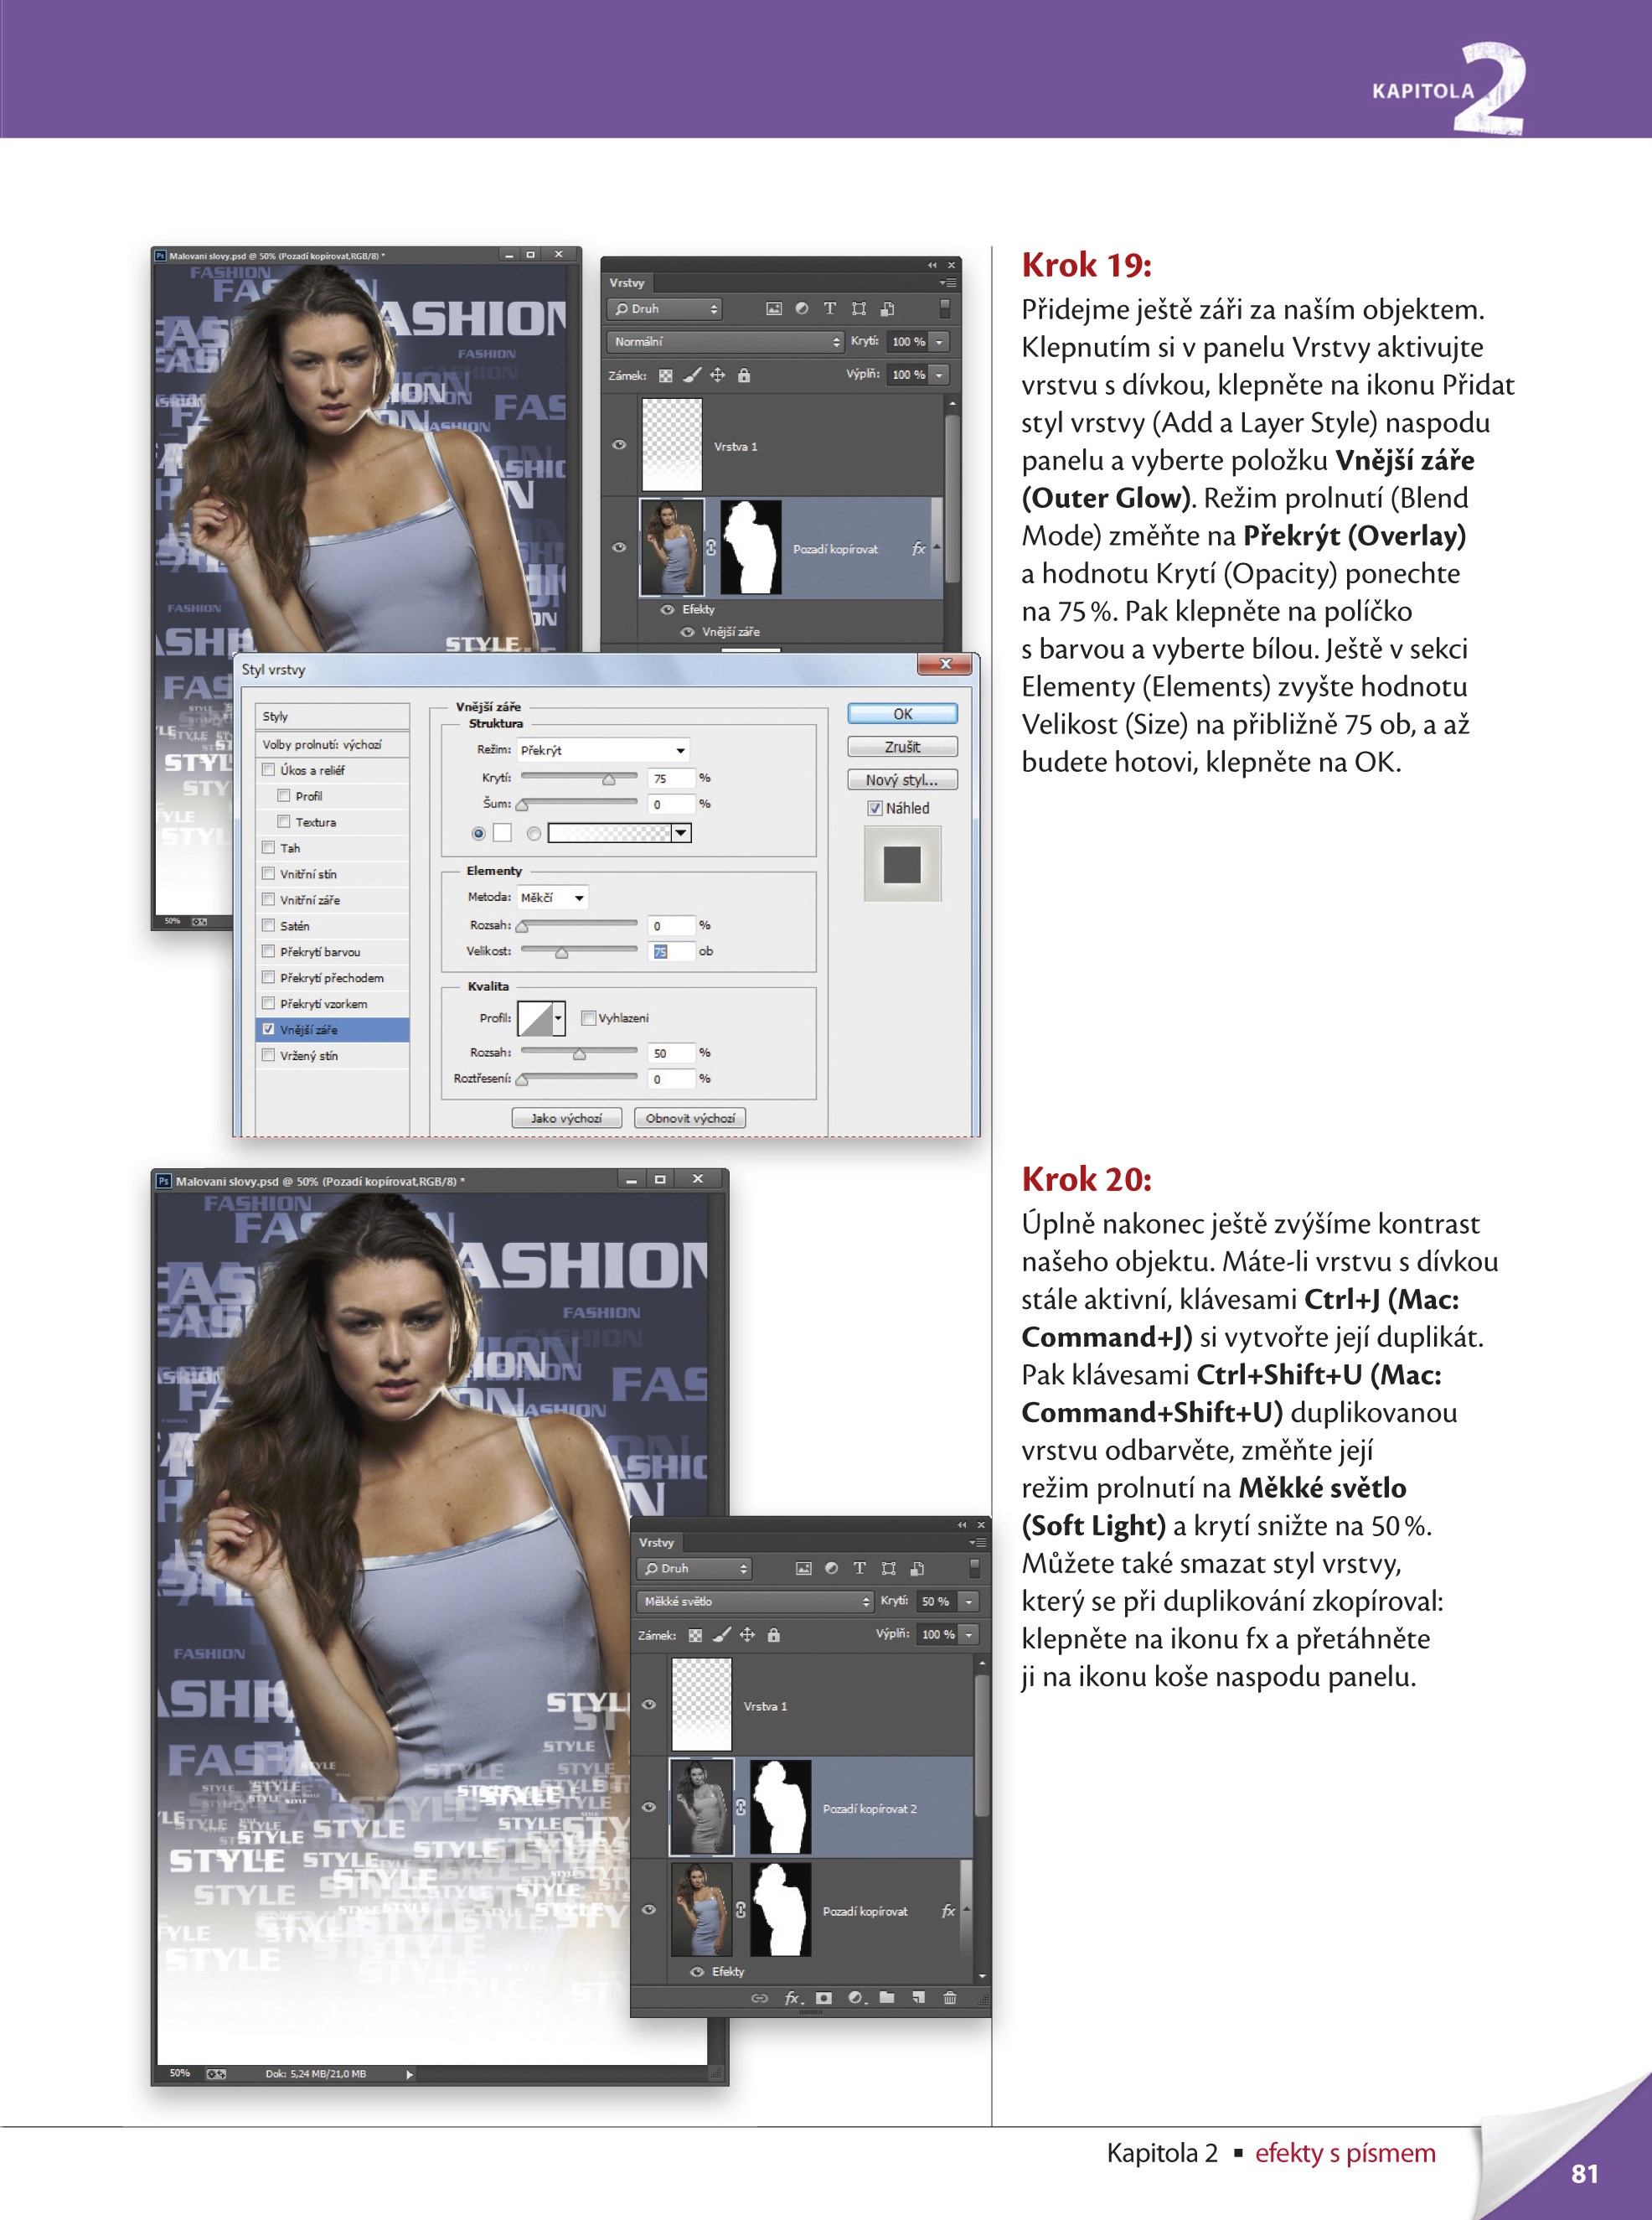Screen dimensions: 1652x2220
Task: Hide the Pozadí kopírovat 2 layer
Action: pos(649,1807)
